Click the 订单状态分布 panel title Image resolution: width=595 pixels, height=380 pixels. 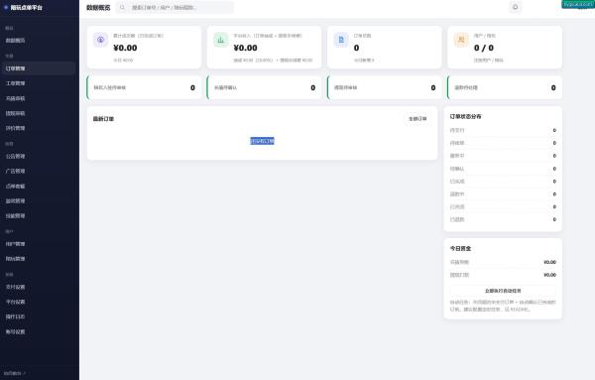click(x=466, y=116)
